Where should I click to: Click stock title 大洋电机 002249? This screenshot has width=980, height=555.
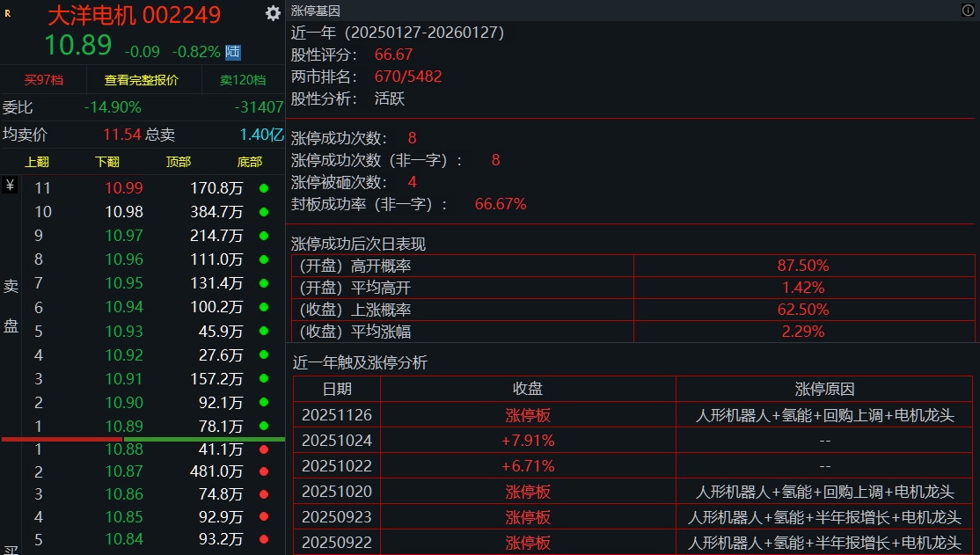pyautogui.click(x=135, y=15)
